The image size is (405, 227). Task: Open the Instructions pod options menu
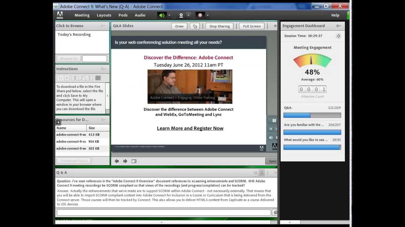(103, 69)
